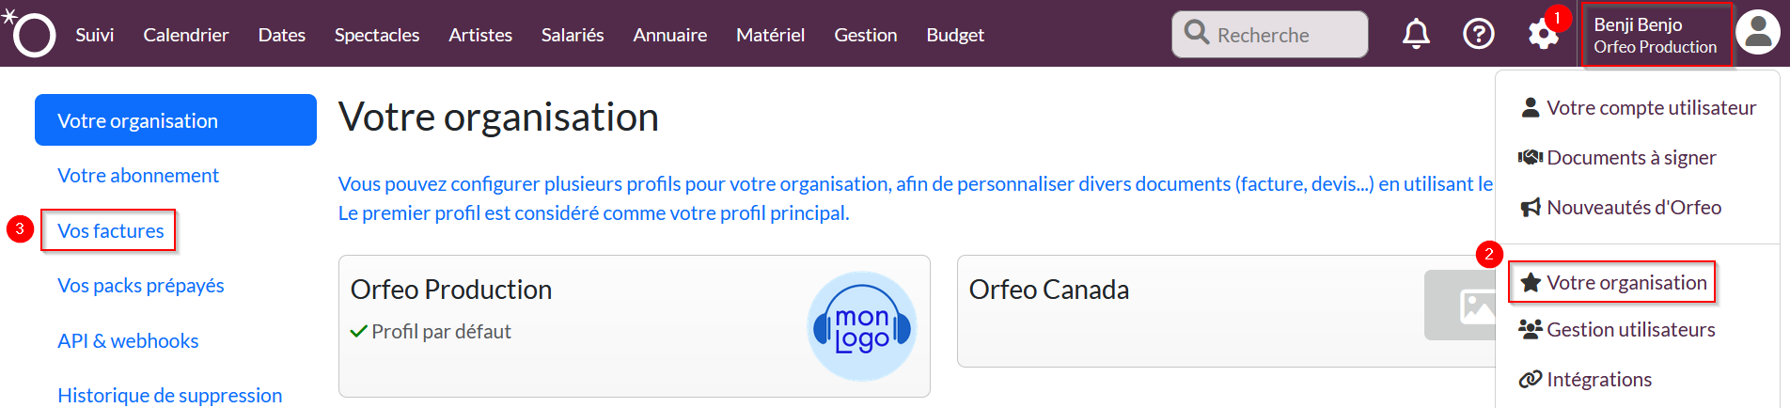Open the settings gear icon
This screenshot has height=408, width=1790.
[x=1543, y=36]
